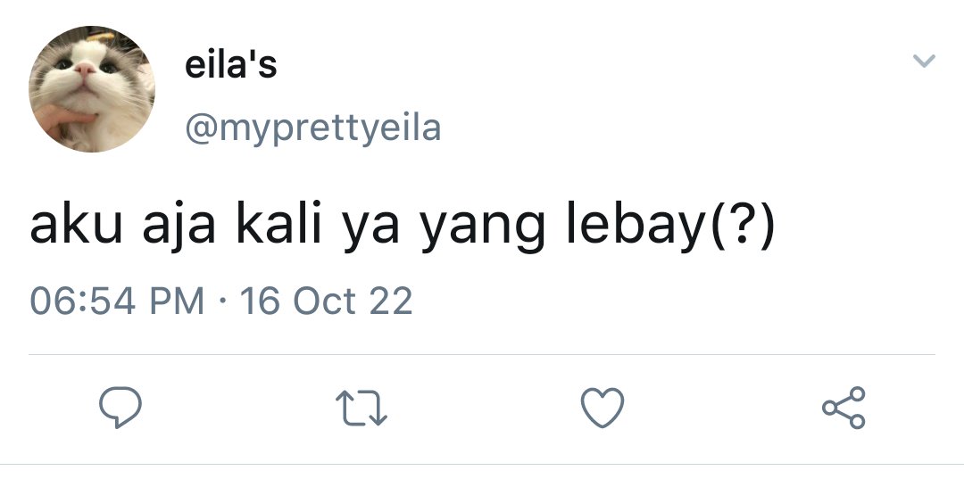The height and width of the screenshot is (479, 964).
Task: Visit the @myprettyeila handle
Action: click(313, 129)
